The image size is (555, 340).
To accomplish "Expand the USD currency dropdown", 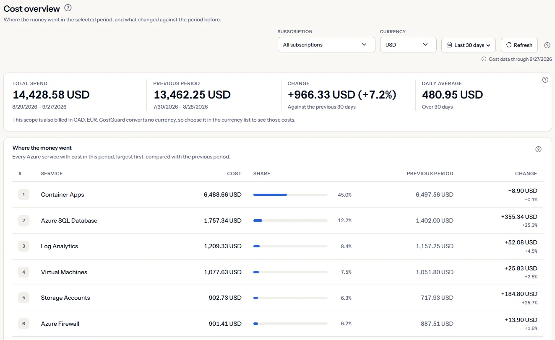I will click(x=408, y=45).
